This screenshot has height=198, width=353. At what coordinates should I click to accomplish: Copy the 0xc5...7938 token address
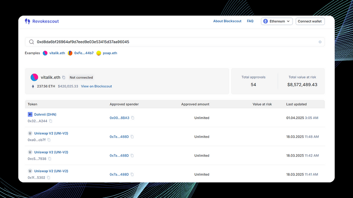[x=50, y=159]
